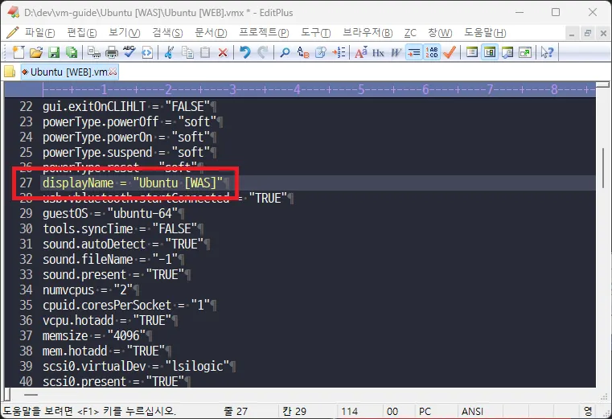612x419 pixels.
Task: Click the scsi0.virtualDev = "lsilogic" line
Action: point(136,366)
